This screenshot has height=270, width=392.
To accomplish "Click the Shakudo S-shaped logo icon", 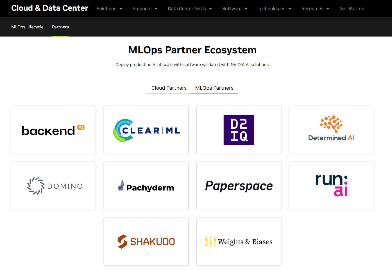I will [x=122, y=242].
